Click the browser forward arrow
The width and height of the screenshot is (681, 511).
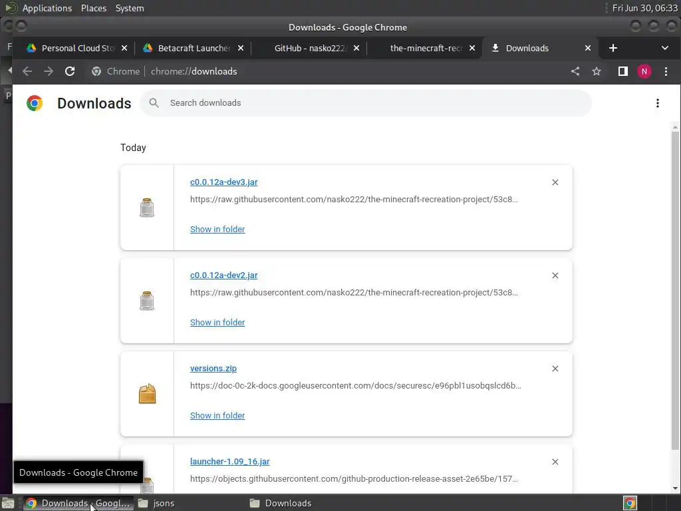pyautogui.click(x=48, y=71)
